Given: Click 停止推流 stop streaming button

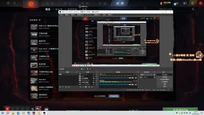Looking at the screenshot, I should point(164,75).
